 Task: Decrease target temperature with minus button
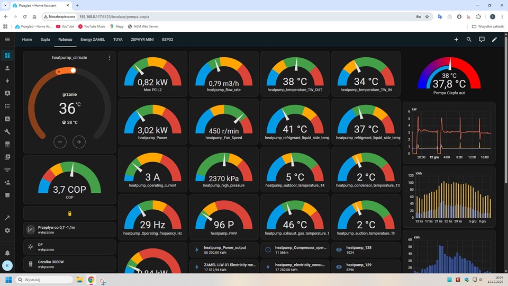click(x=60, y=142)
